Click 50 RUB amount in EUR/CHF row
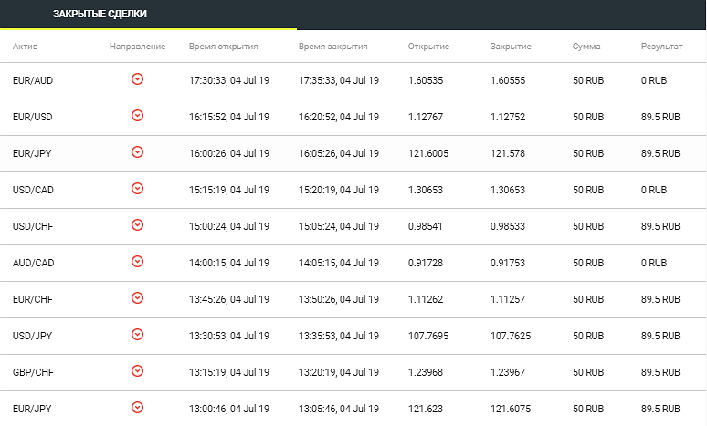 pyautogui.click(x=588, y=299)
